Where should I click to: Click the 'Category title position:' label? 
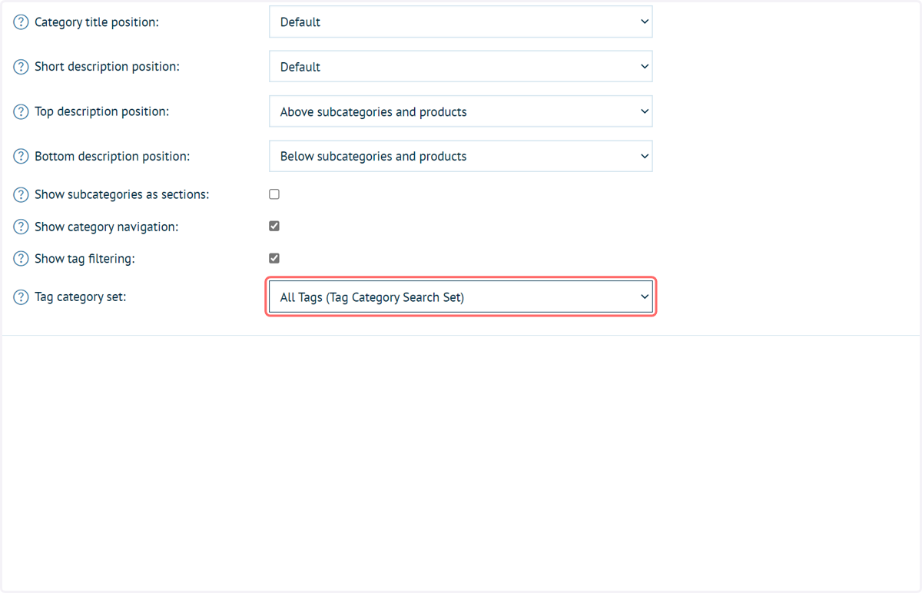click(97, 22)
